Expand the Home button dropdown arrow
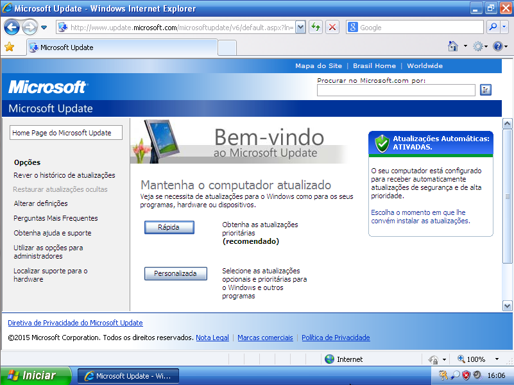 click(x=465, y=46)
